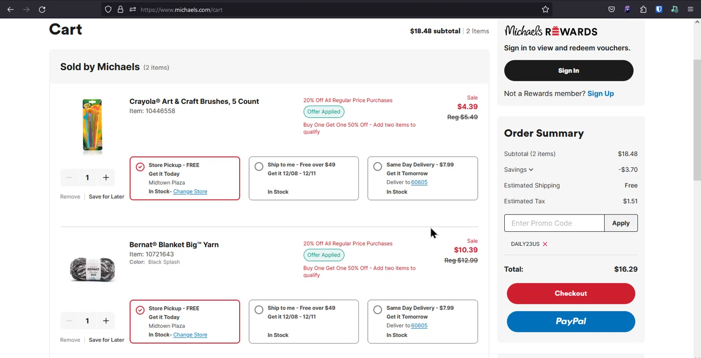701x358 pixels.
Task: Save Crayola brushes for later
Action: pos(107,197)
